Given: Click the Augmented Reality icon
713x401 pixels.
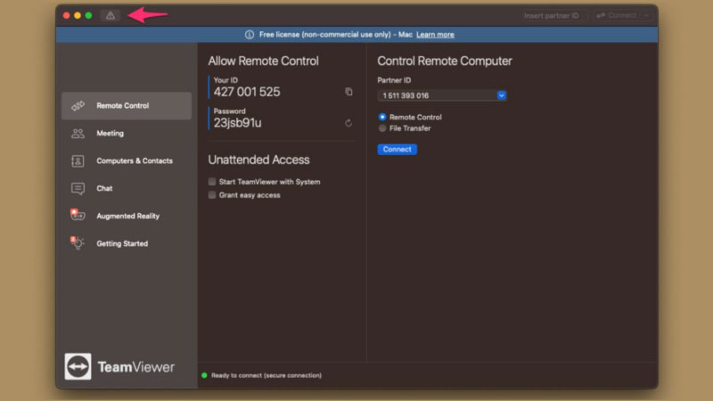Looking at the screenshot, I should point(78,216).
